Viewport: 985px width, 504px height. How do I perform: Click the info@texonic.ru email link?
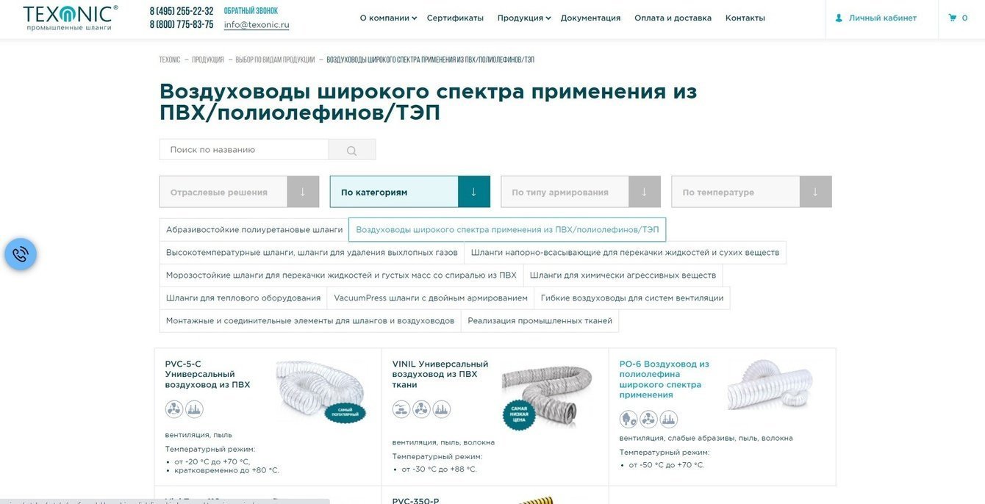click(257, 24)
